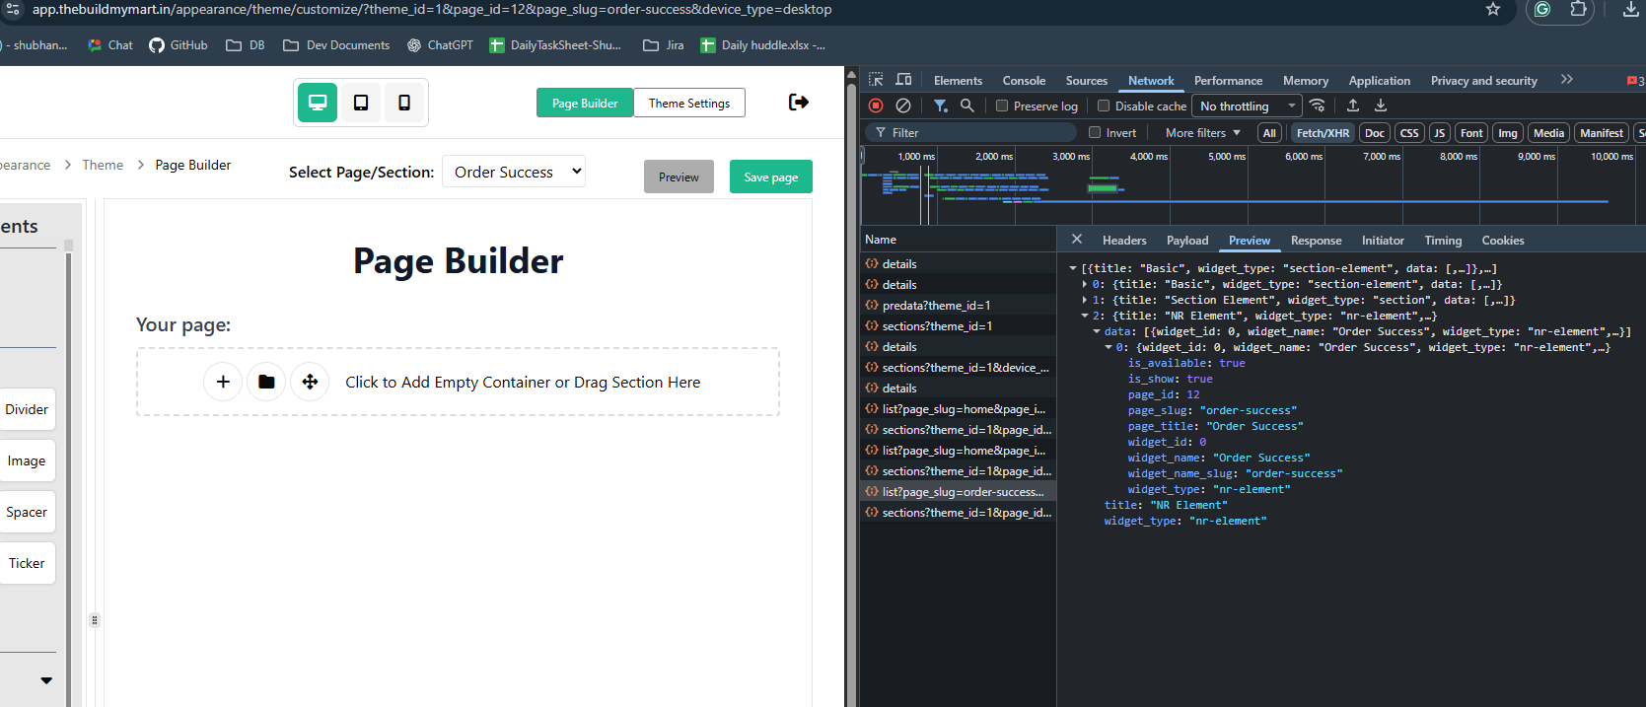The width and height of the screenshot is (1646, 707).
Task: Open more DevTools tabs chevron
Action: coord(1567,80)
